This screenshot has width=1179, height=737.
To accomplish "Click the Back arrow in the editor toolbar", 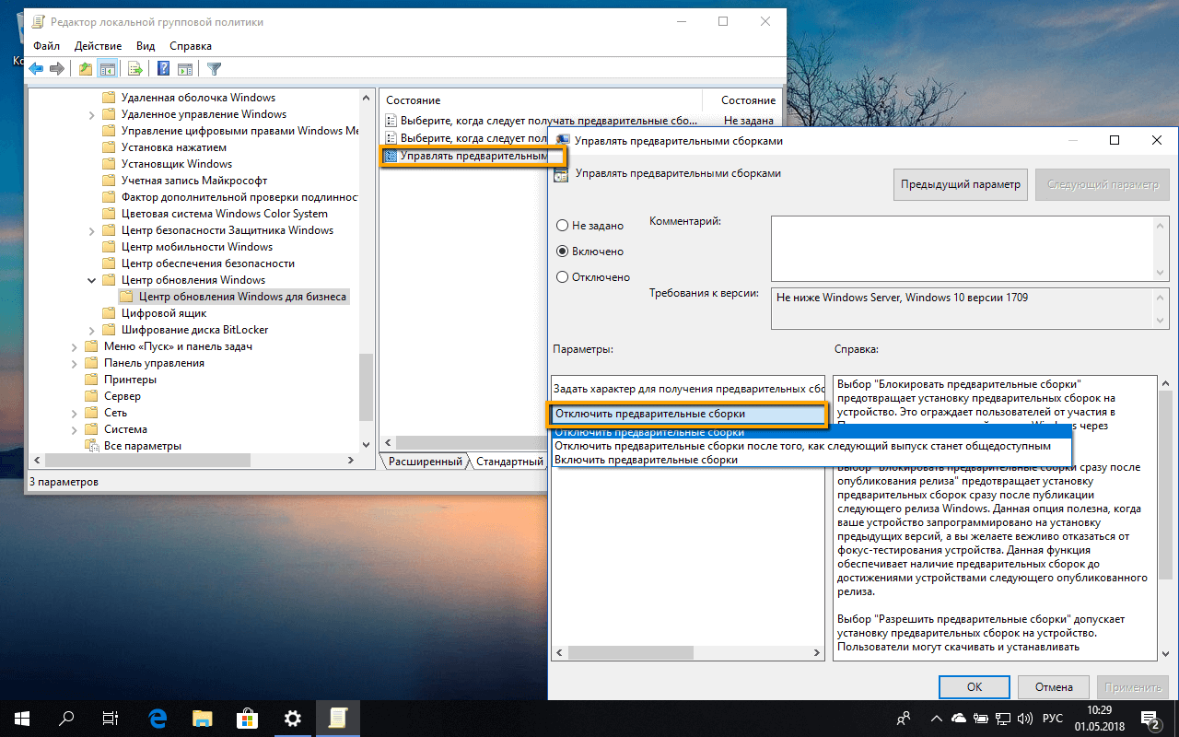I will point(37,68).
